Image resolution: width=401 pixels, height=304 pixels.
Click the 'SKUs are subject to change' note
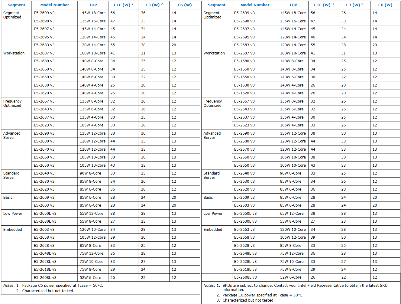point(305,288)
